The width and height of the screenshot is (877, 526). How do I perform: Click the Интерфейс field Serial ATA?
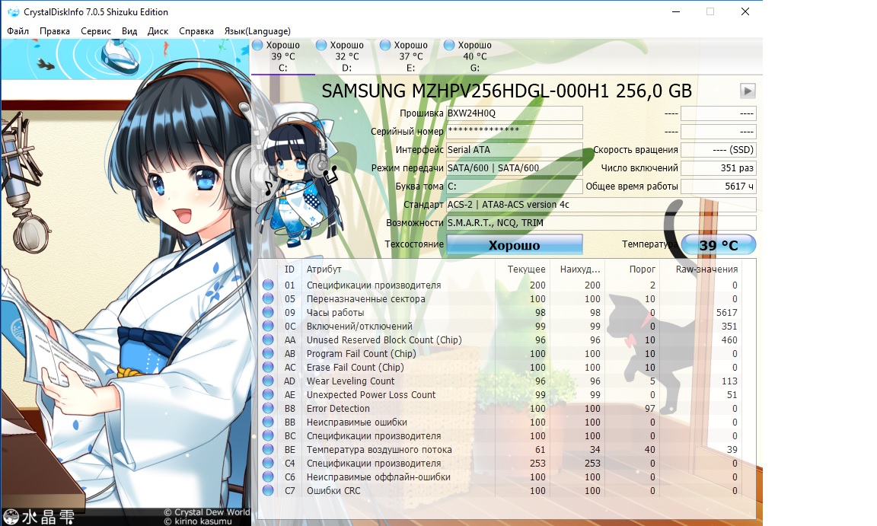pyautogui.click(x=515, y=150)
